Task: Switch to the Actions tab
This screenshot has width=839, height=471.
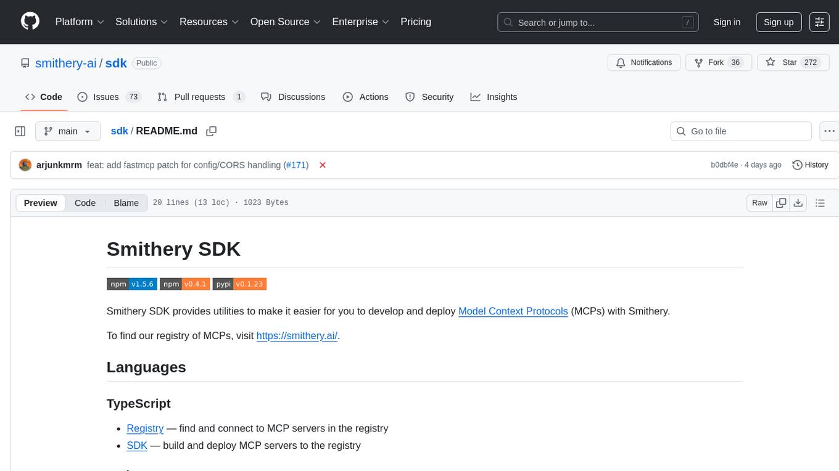Action: coord(366,97)
